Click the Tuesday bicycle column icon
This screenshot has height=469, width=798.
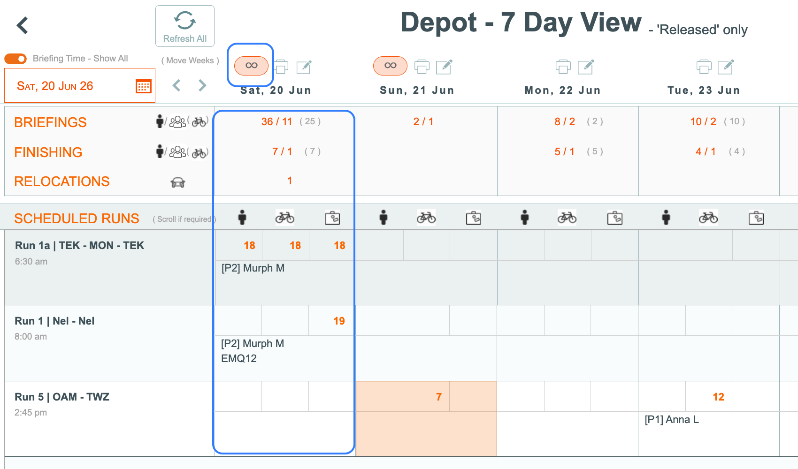tap(708, 217)
